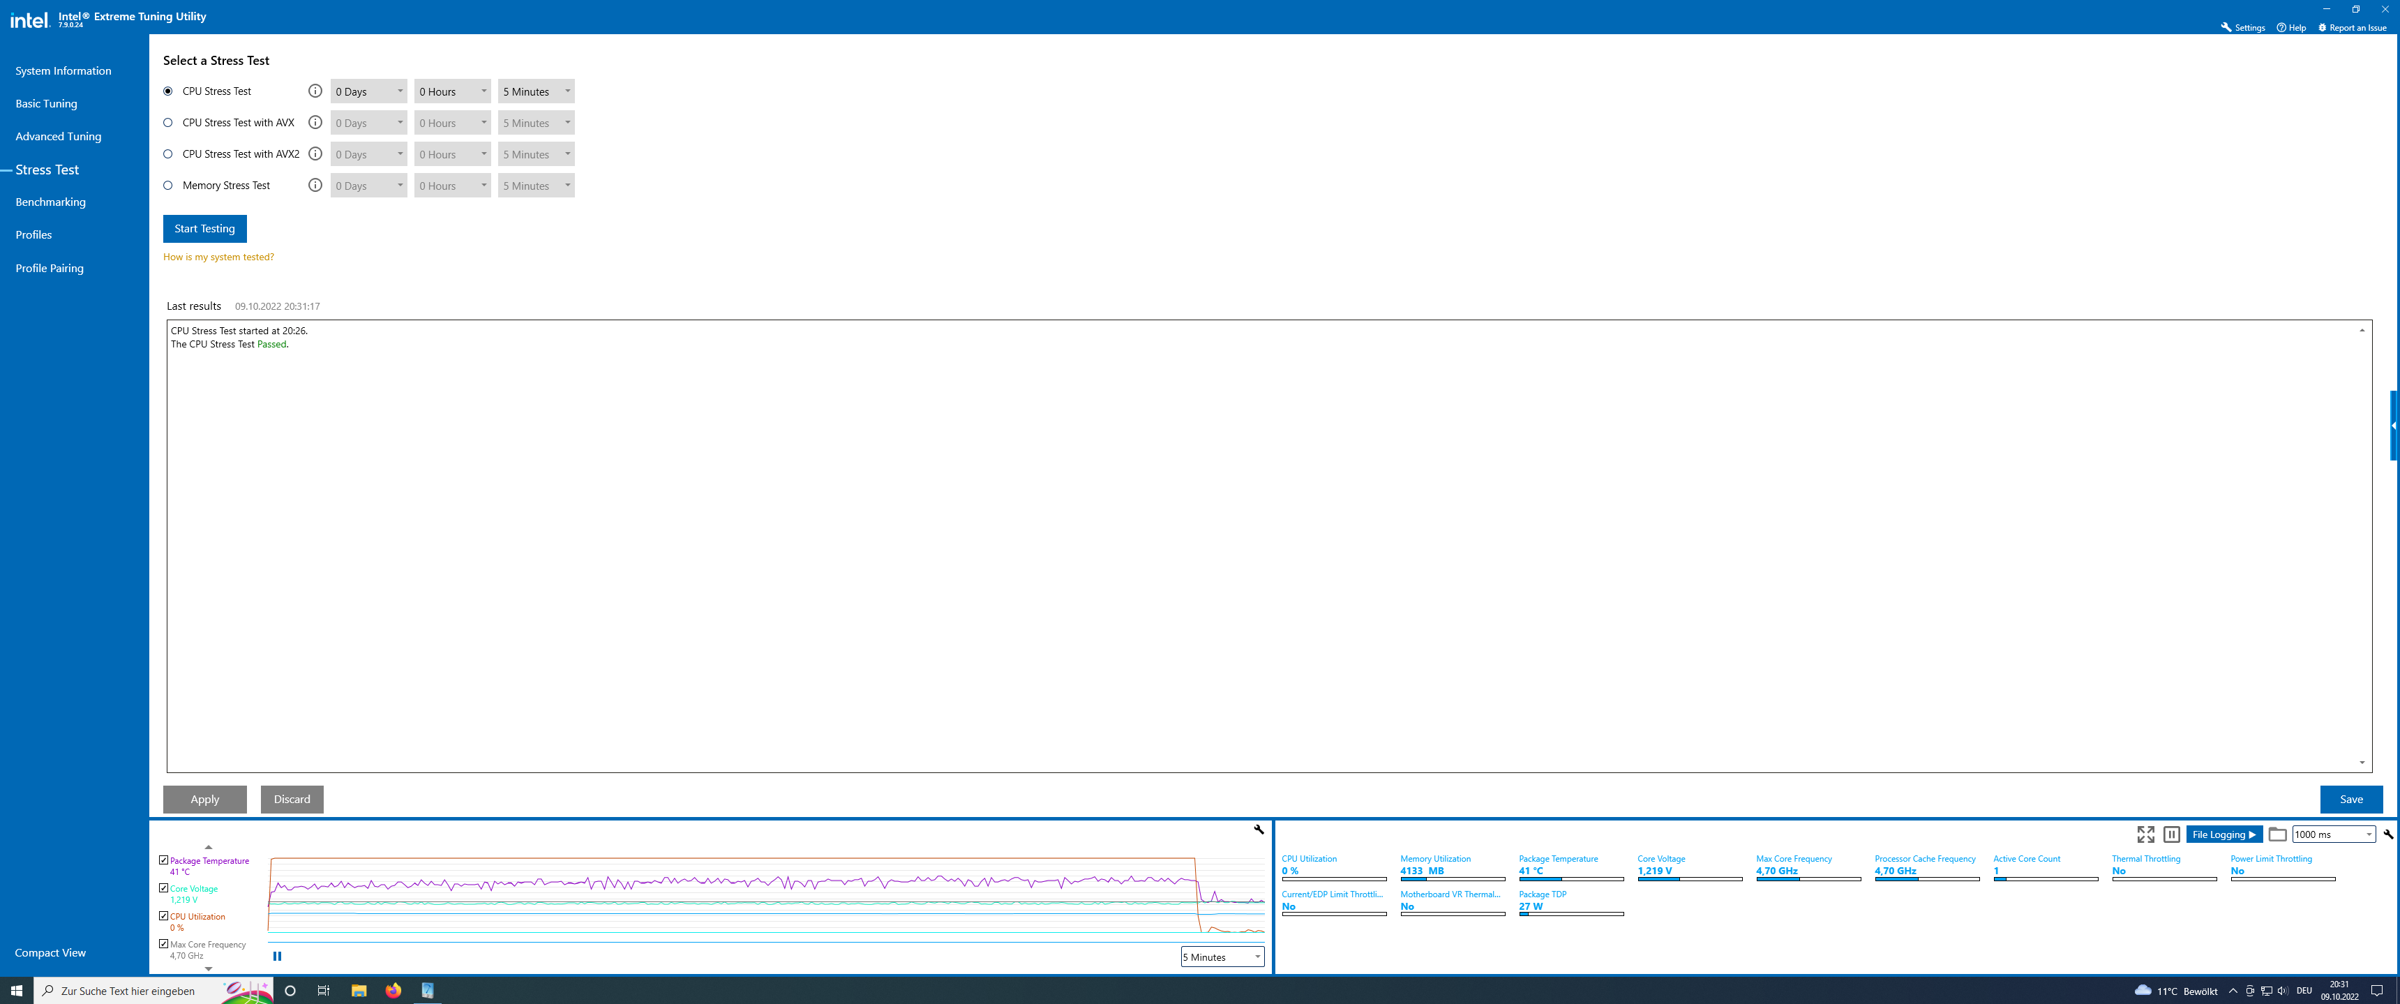Screen dimensions: 2400x1004
Task: Open the 5 Minutes duration dropdown
Action: click(536, 91)
